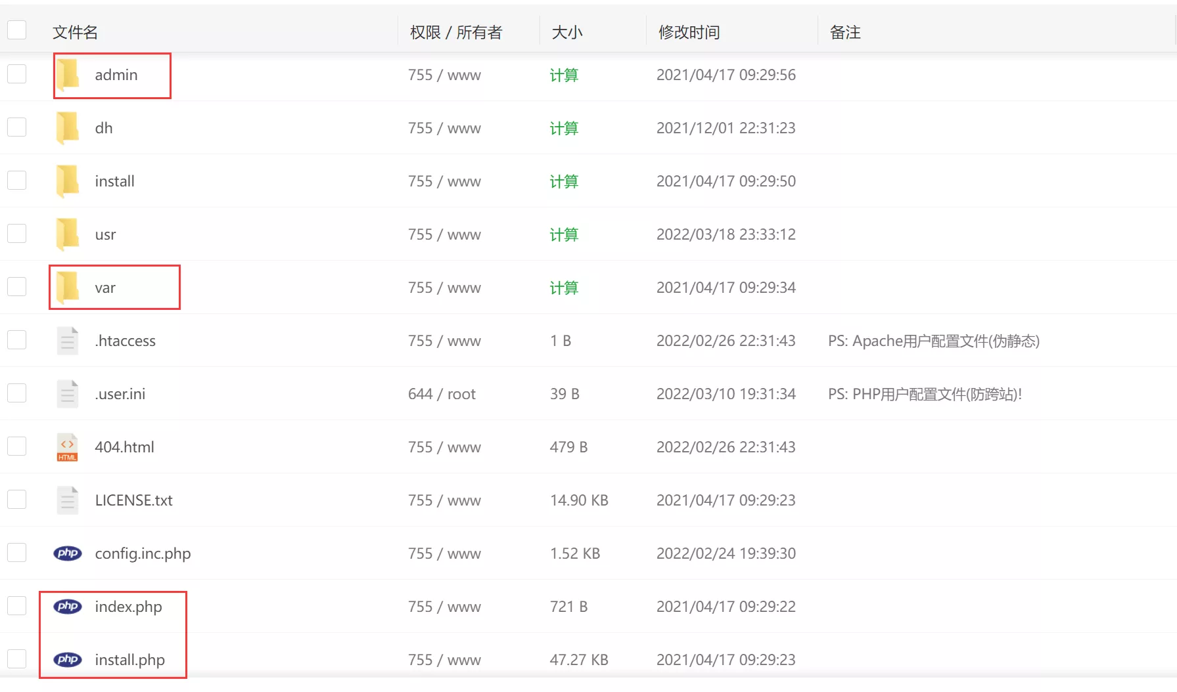Check the .user.ini row checkbox
Image resolution: width=1177 pixels, height=692 pixels.
pyautogui.click(x=16, y=393)
